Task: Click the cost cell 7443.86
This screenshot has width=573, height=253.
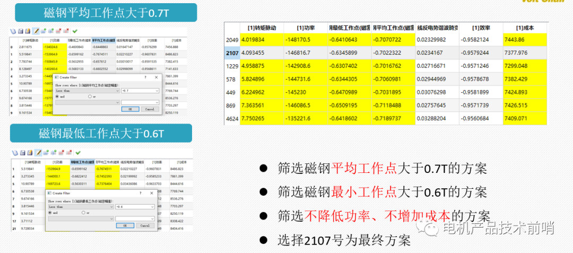Action: (525, 40)
